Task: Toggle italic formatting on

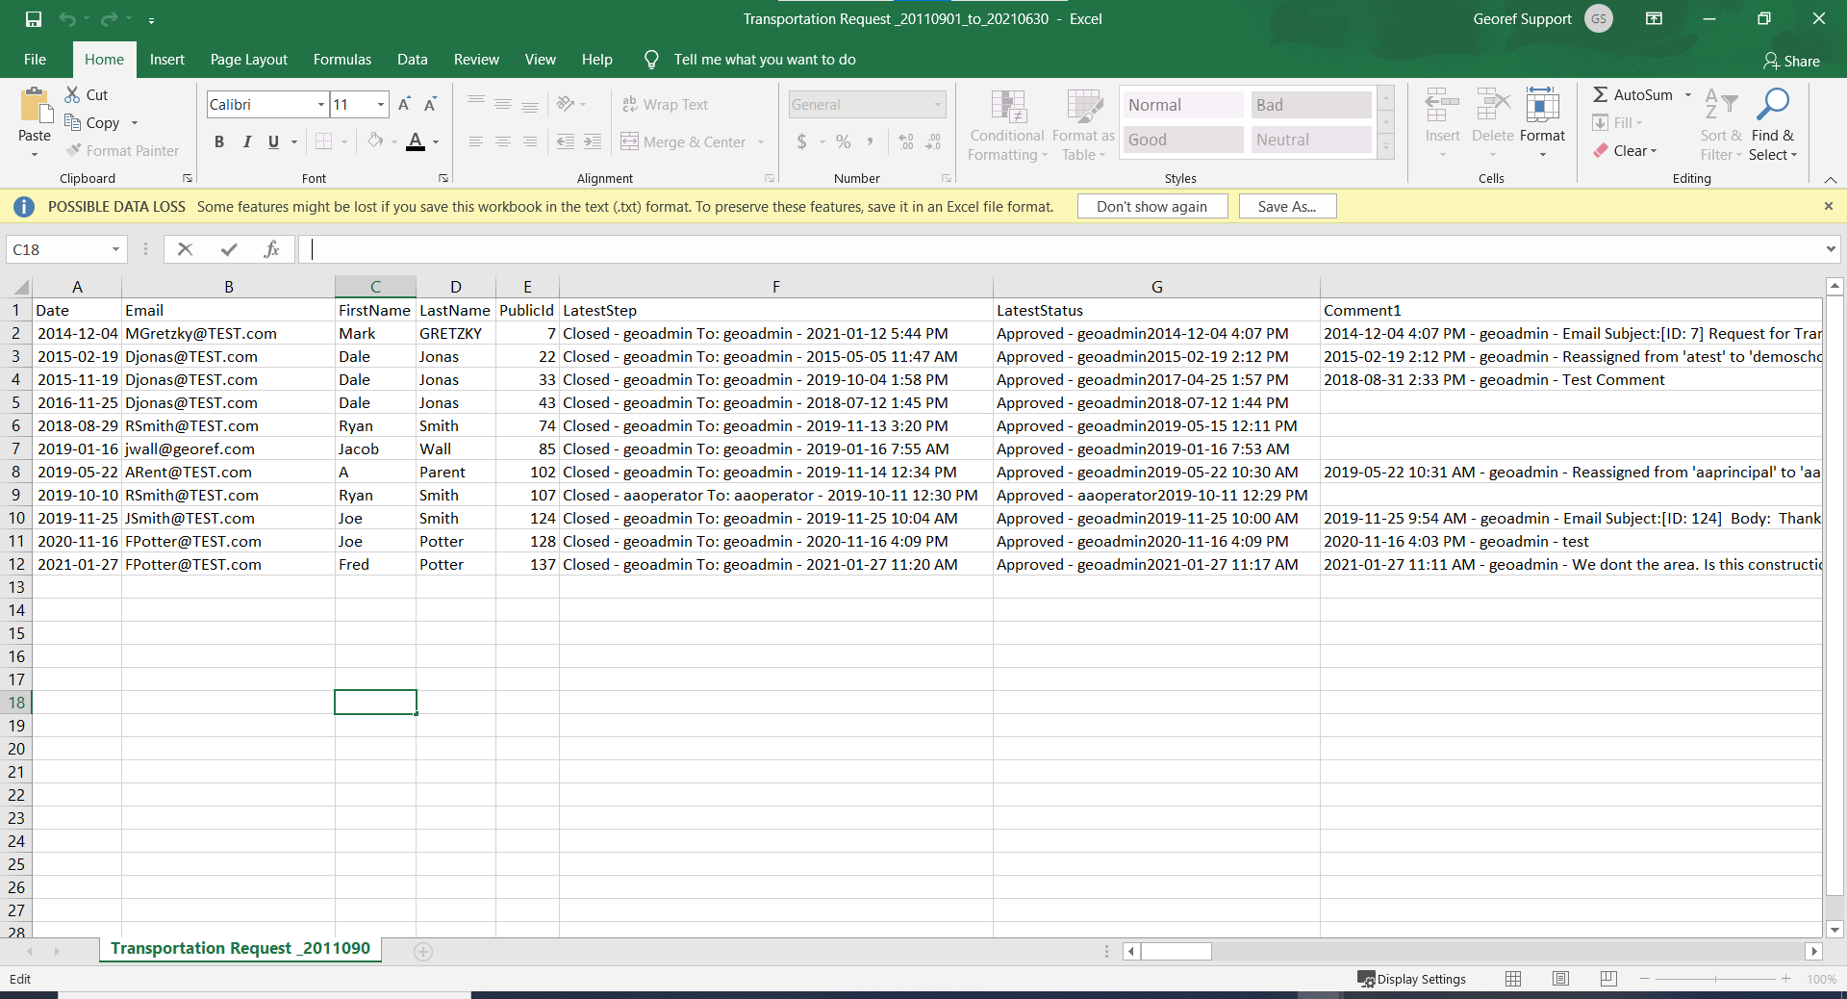Action: coord(247,141)
